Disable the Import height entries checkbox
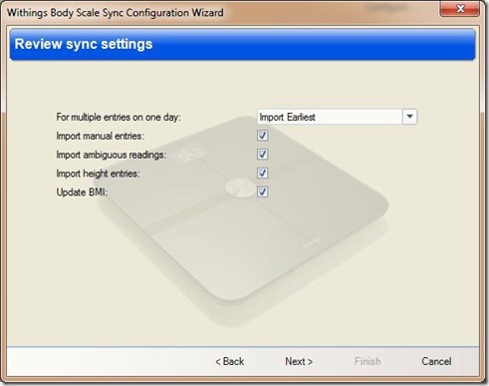 tap(262, 173)
